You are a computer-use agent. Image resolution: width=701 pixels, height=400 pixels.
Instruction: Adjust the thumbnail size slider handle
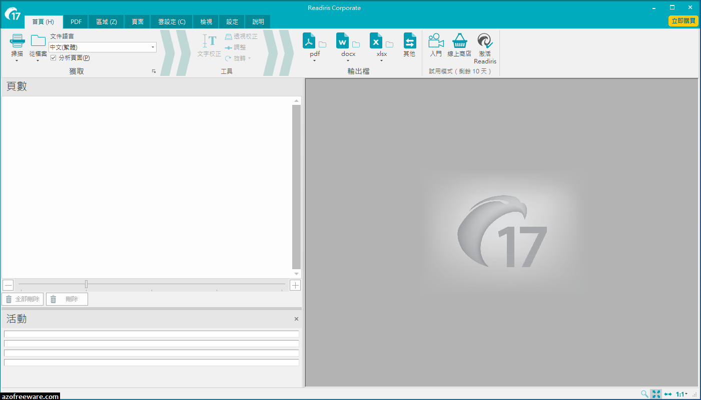coord(86,284)
